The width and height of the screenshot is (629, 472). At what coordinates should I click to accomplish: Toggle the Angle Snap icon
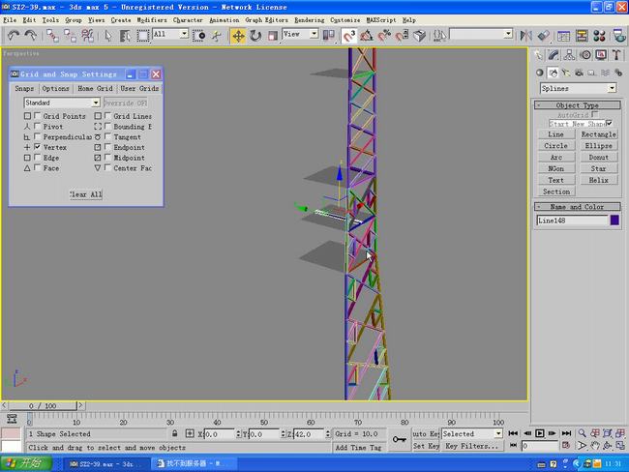pos(366,36)
